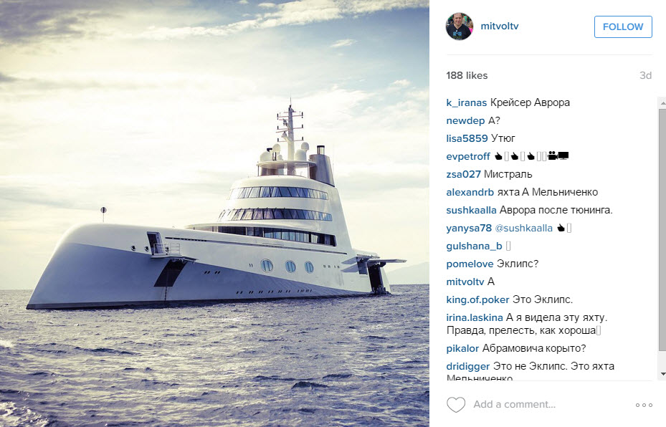Screen dimensions: 666x427
Task: Visit dridigger commenter profile
Action: [x=467, y=366]
